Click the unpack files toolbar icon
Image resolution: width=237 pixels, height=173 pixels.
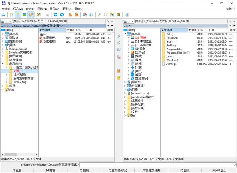pos(77,15)
